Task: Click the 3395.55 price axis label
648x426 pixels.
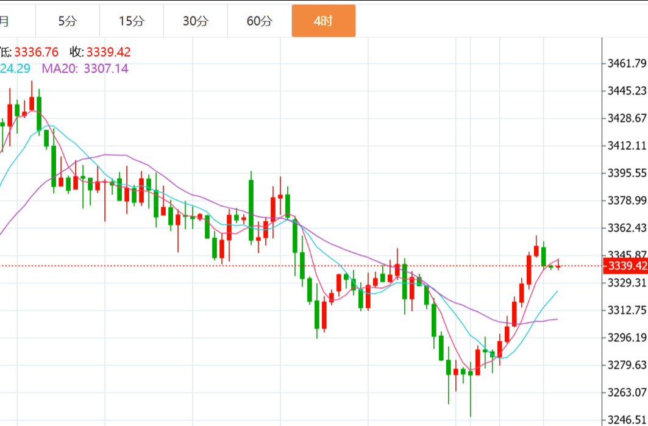Action: point(627,173)
